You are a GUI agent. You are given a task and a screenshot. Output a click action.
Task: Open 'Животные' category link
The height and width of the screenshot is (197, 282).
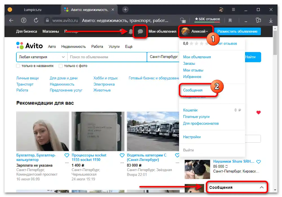pyautogui.click(x=102, y=90)
